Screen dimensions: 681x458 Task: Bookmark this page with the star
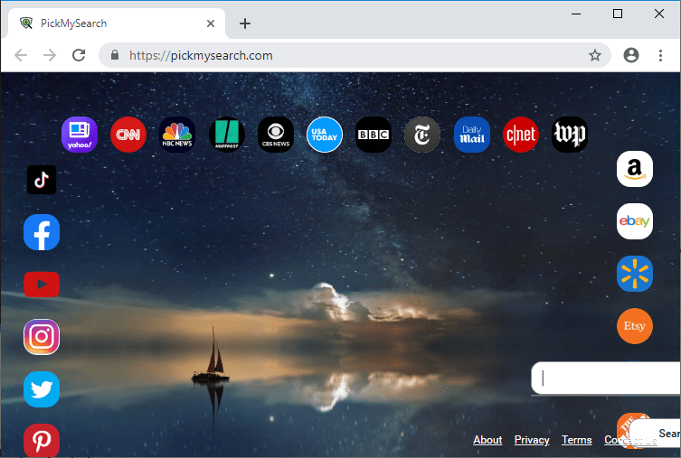click(594, 55)
